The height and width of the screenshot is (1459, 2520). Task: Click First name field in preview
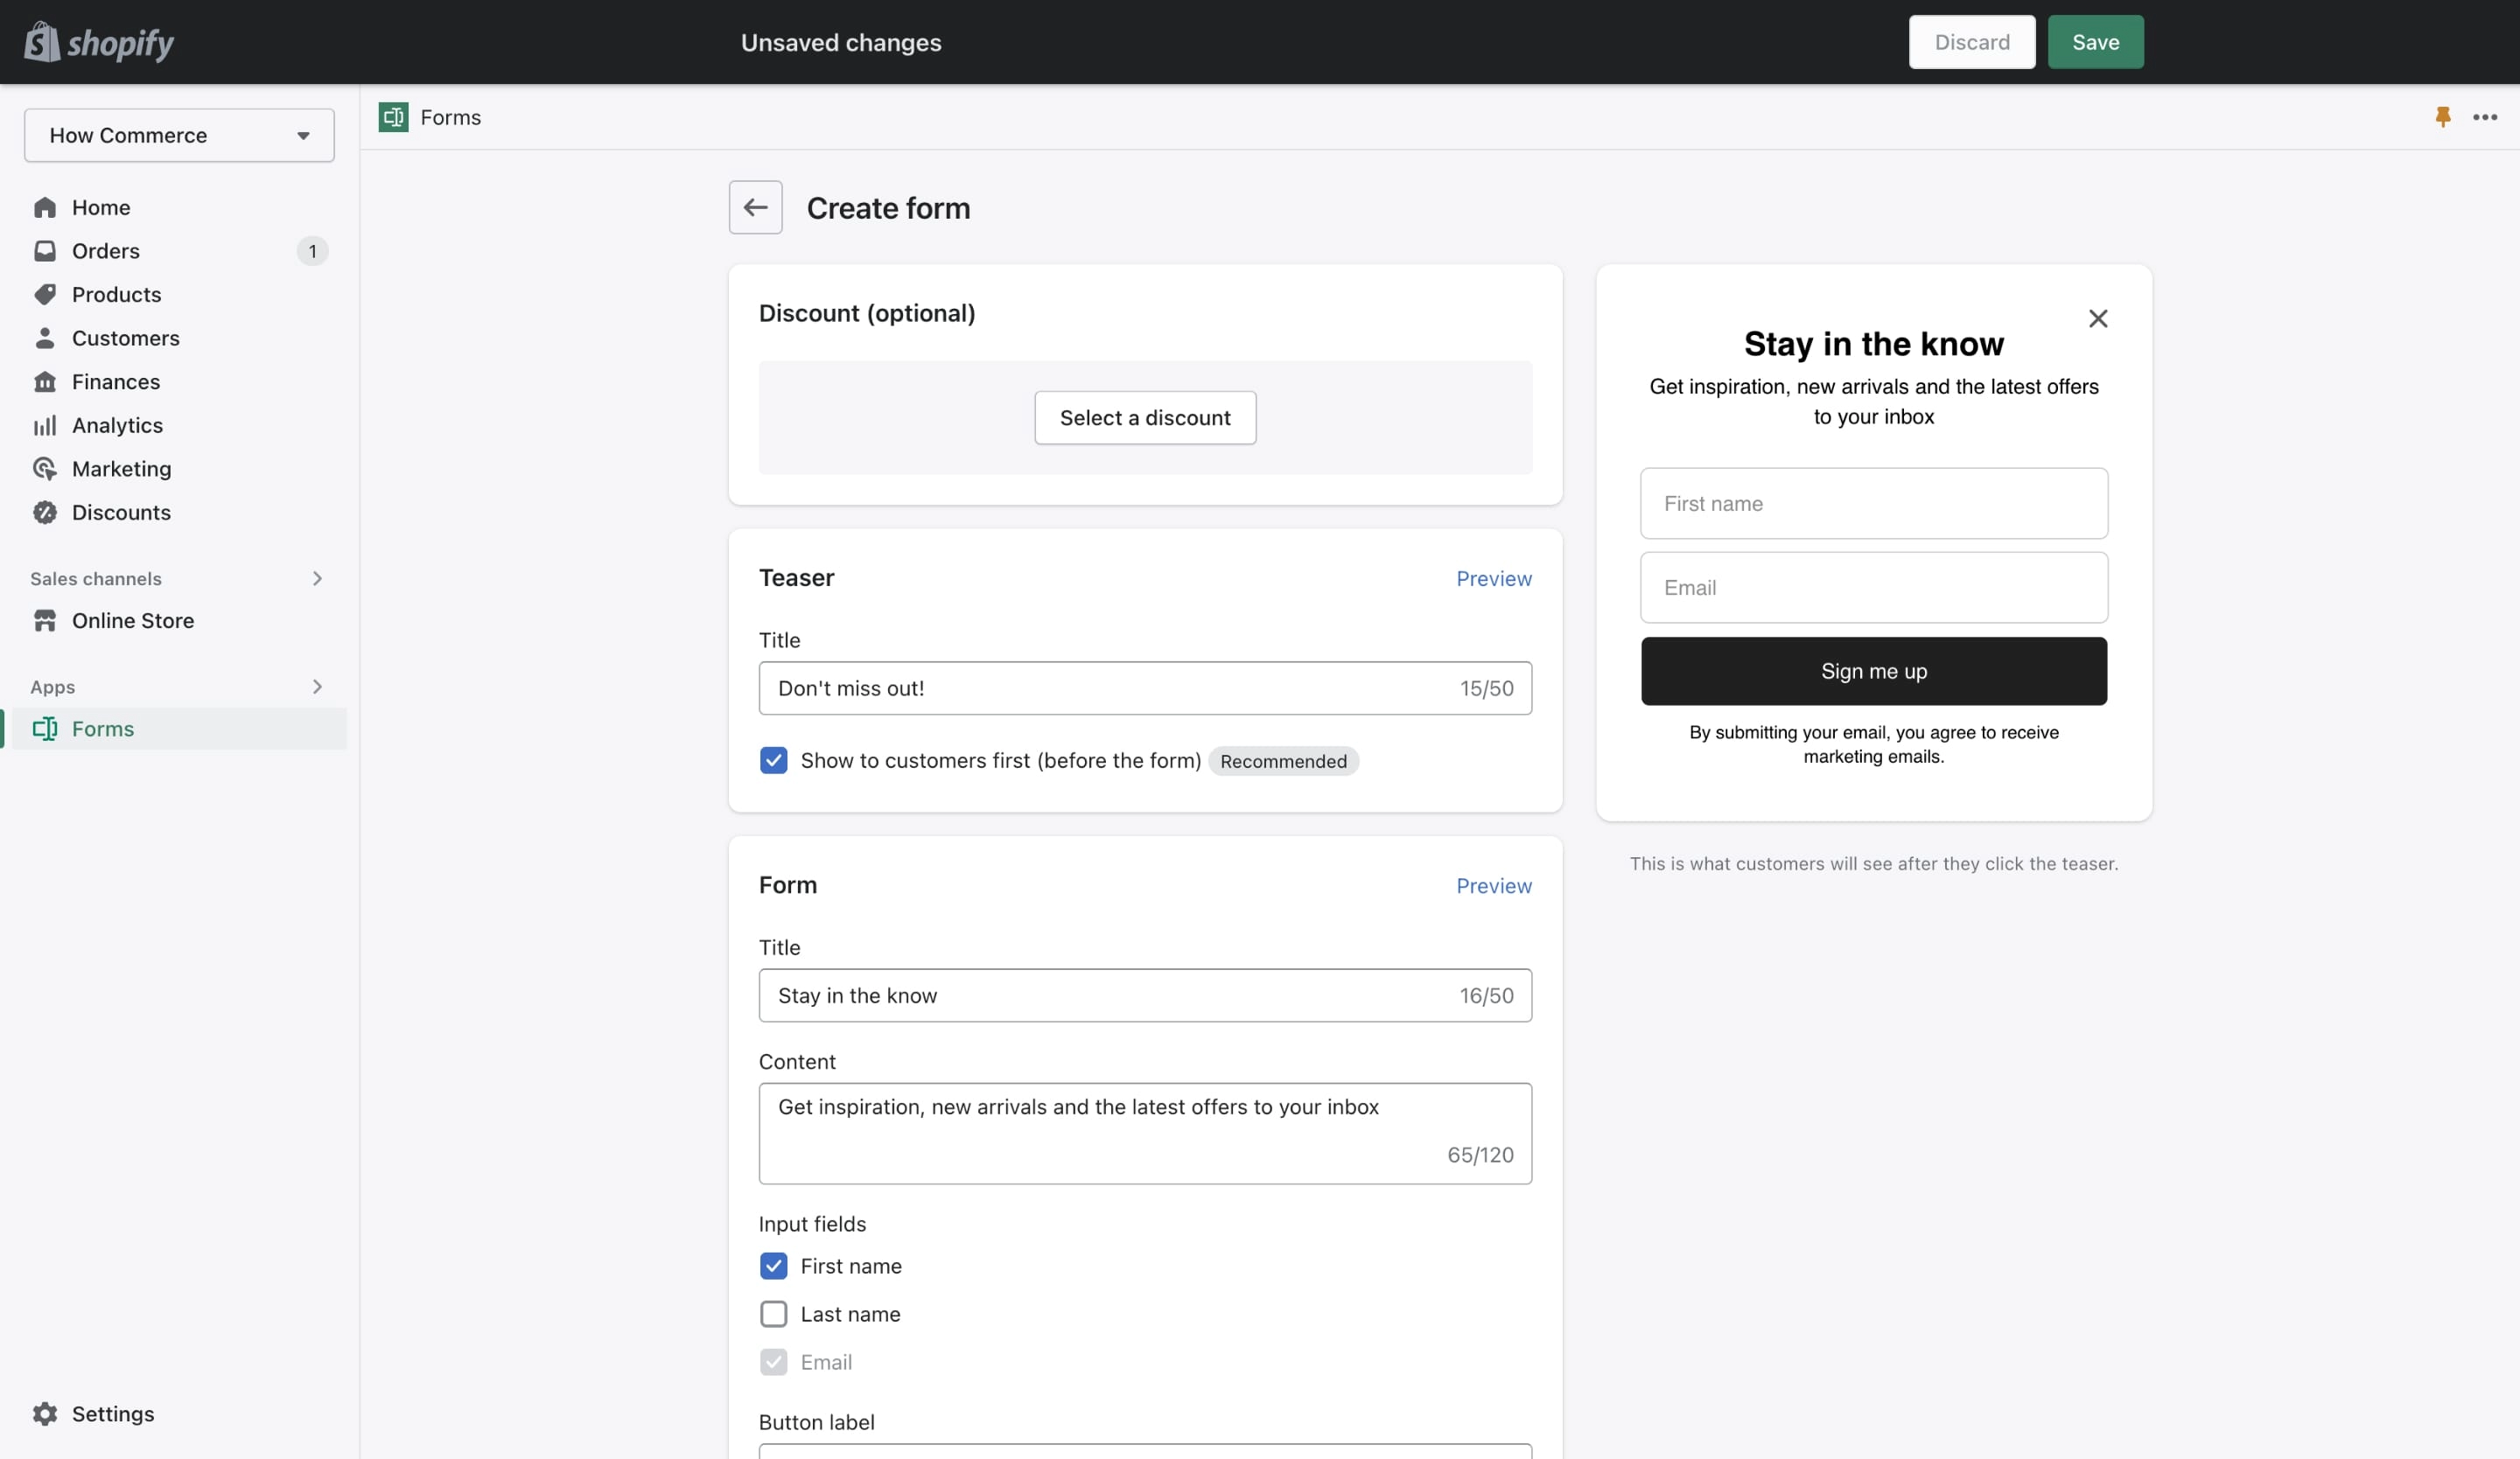[x=1874, y=504]
